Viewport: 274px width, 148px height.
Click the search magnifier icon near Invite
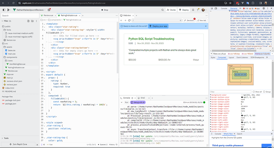162,10
